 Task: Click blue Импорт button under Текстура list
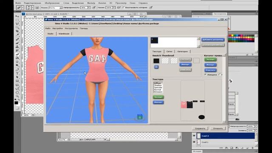(159, 102)
